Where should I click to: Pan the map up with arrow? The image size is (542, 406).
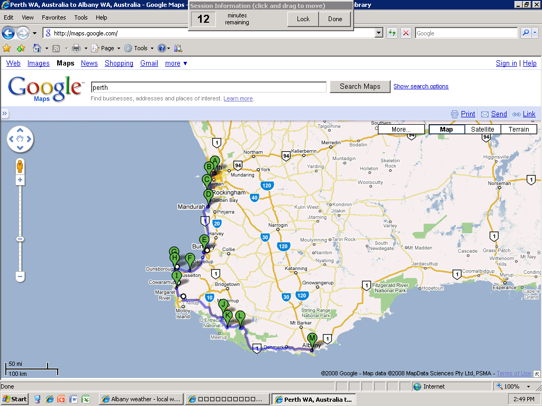pos(20,131)
